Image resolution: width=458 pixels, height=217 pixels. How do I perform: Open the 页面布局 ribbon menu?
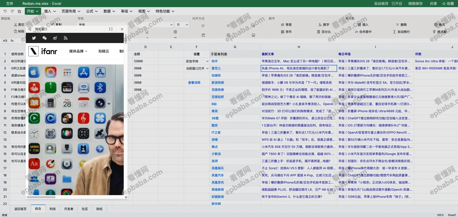(71, 11)
